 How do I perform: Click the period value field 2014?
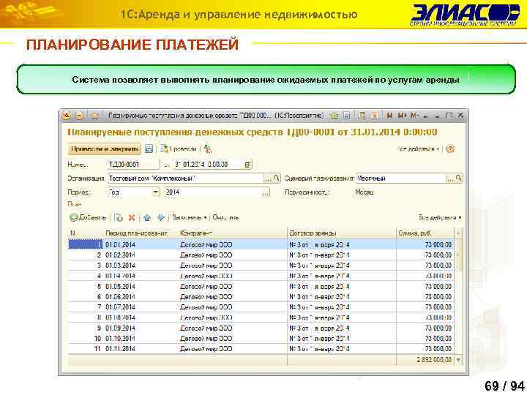(x=213, y=192)
